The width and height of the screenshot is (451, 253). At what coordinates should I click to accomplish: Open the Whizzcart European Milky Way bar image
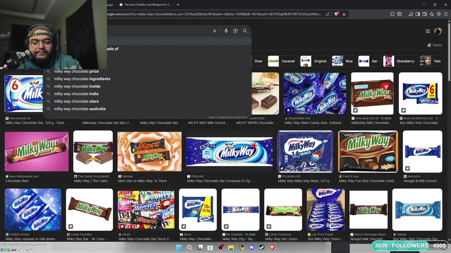coord(229,151)
